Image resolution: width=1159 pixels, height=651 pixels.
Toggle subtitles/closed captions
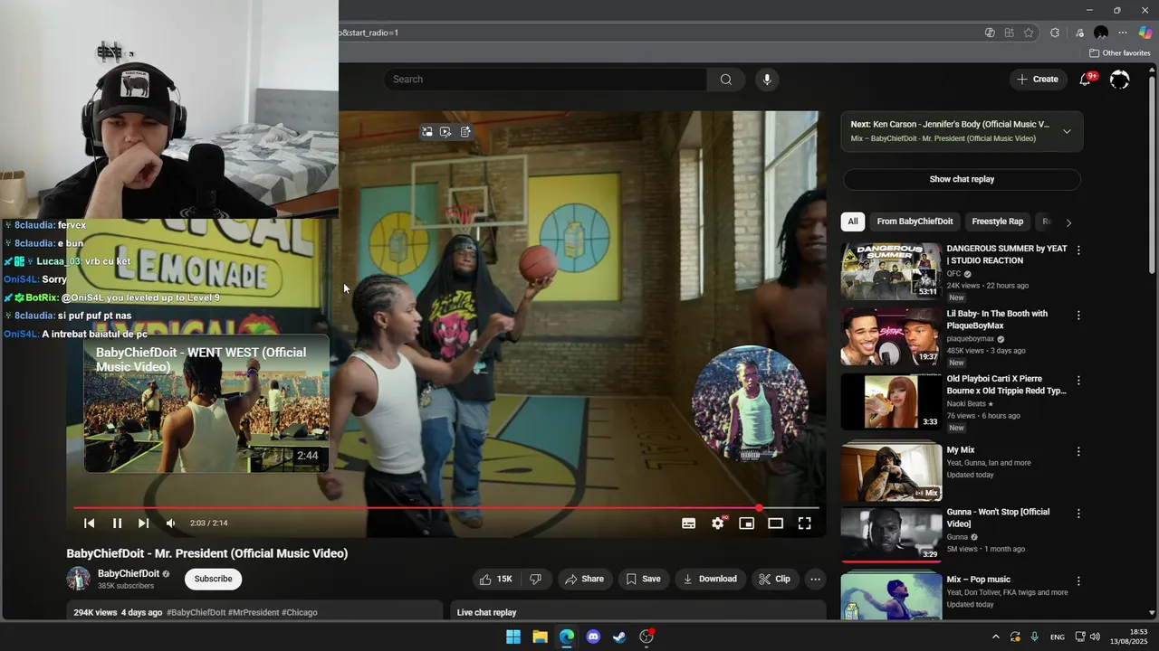(x=688, y=524)
